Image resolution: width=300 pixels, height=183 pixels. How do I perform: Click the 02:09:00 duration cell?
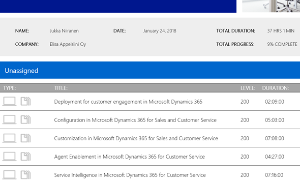click(x=275, y=102)
